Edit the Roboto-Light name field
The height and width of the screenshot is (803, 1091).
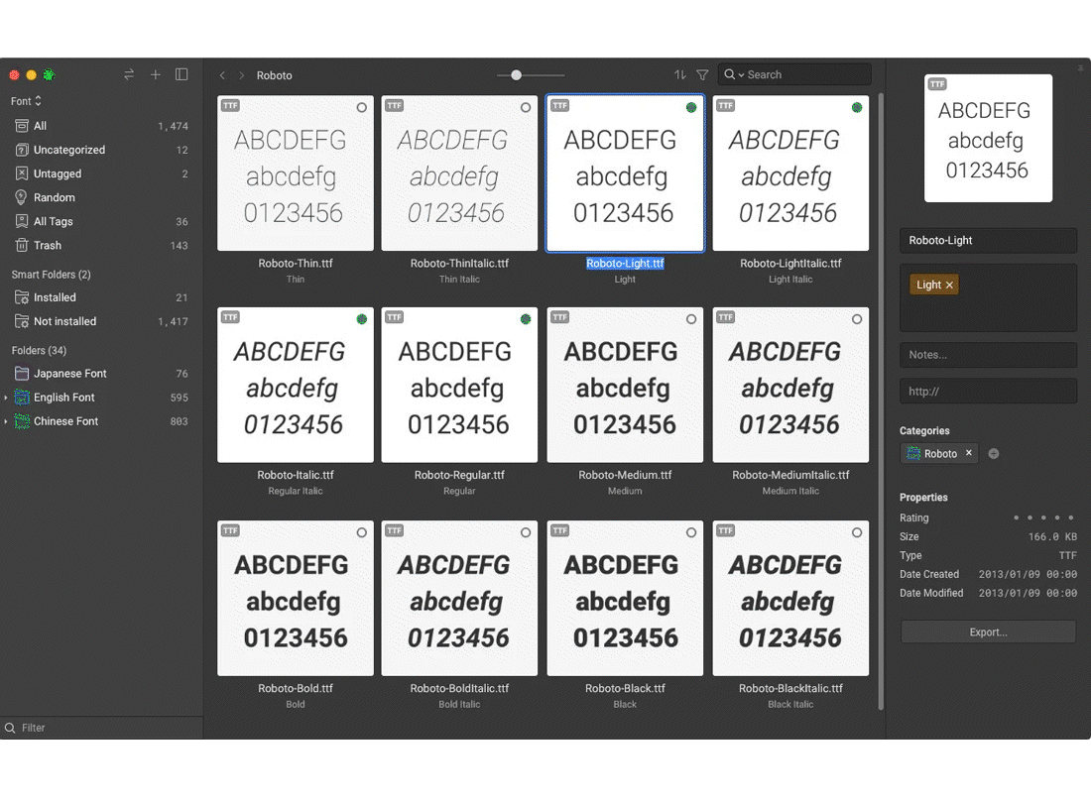[x=988, y=241]
